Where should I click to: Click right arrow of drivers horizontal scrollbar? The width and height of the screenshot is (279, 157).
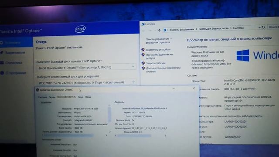coord(166,136)
